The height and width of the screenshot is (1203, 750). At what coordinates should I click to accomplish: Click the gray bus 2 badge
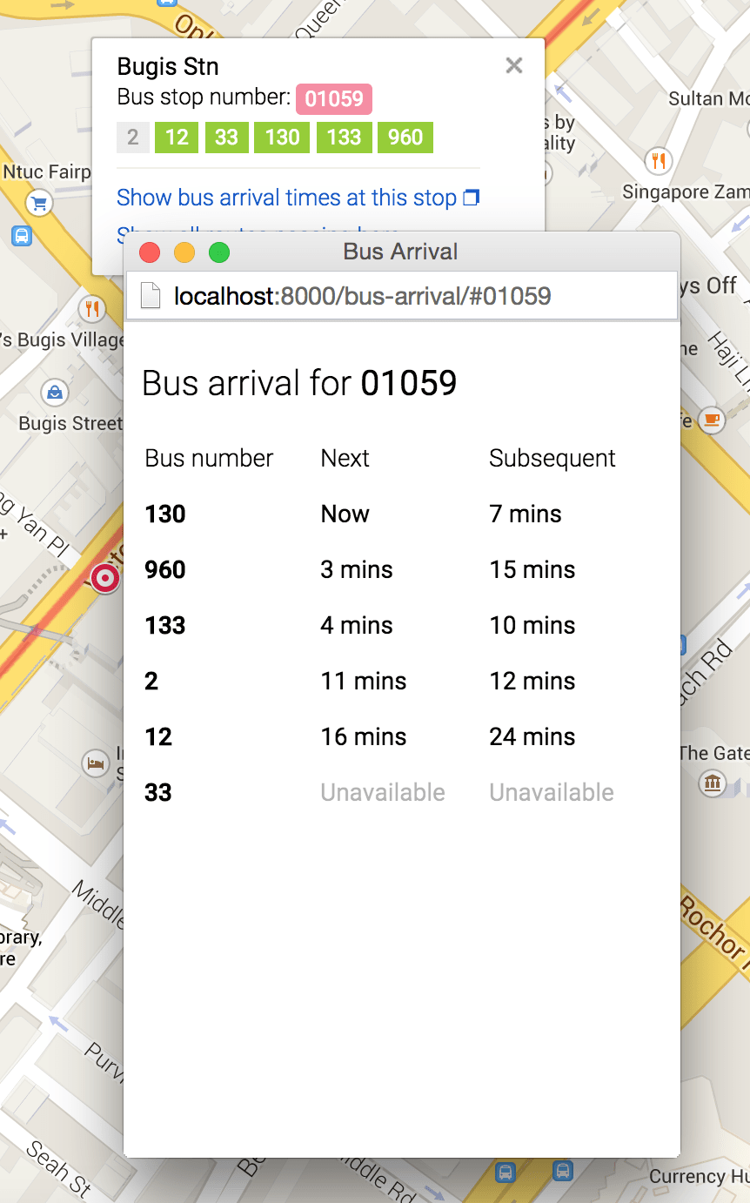tap(133, 138)
